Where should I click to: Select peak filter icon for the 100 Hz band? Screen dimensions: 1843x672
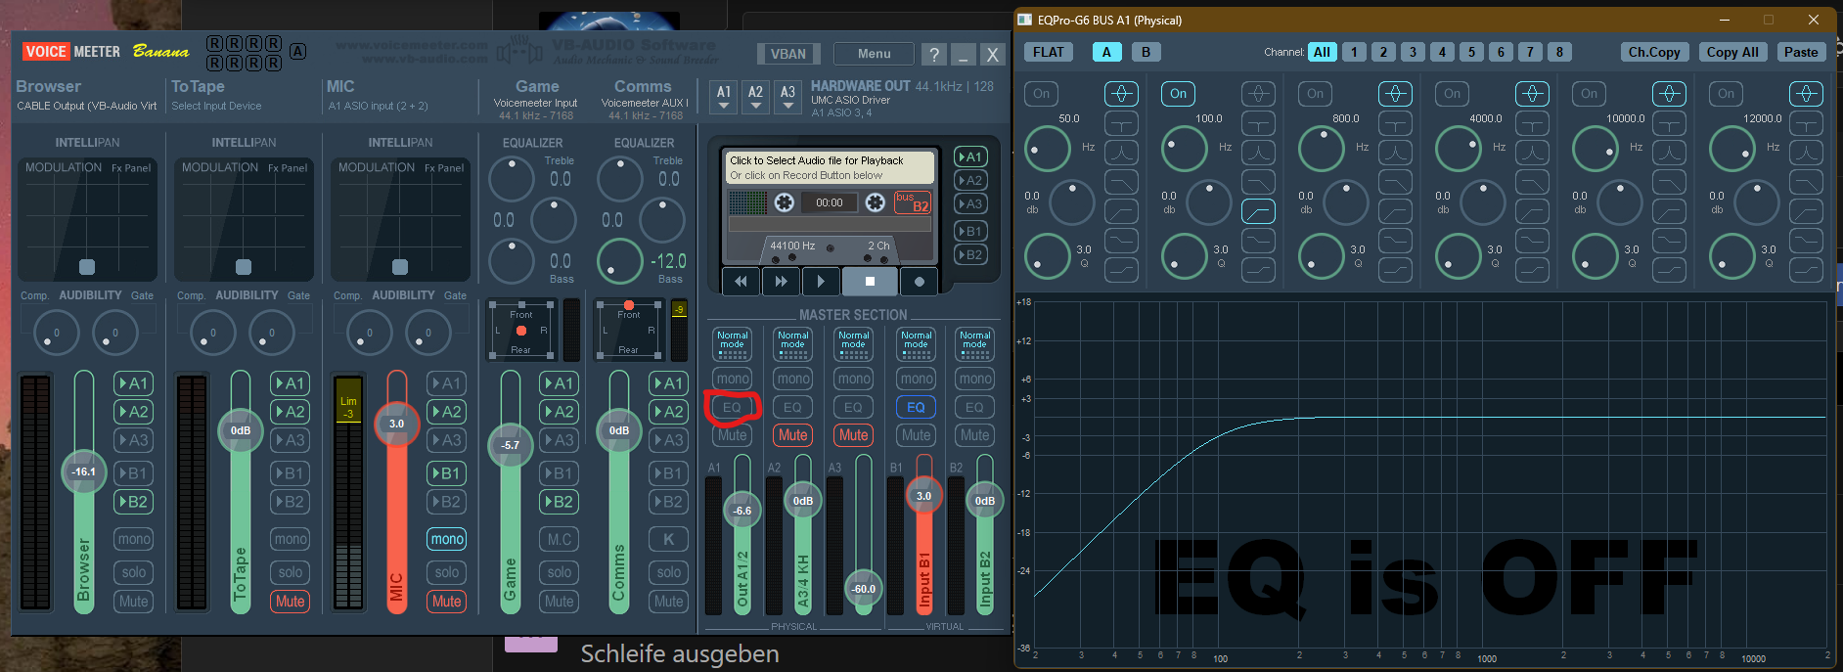(x=1258, y=94)
